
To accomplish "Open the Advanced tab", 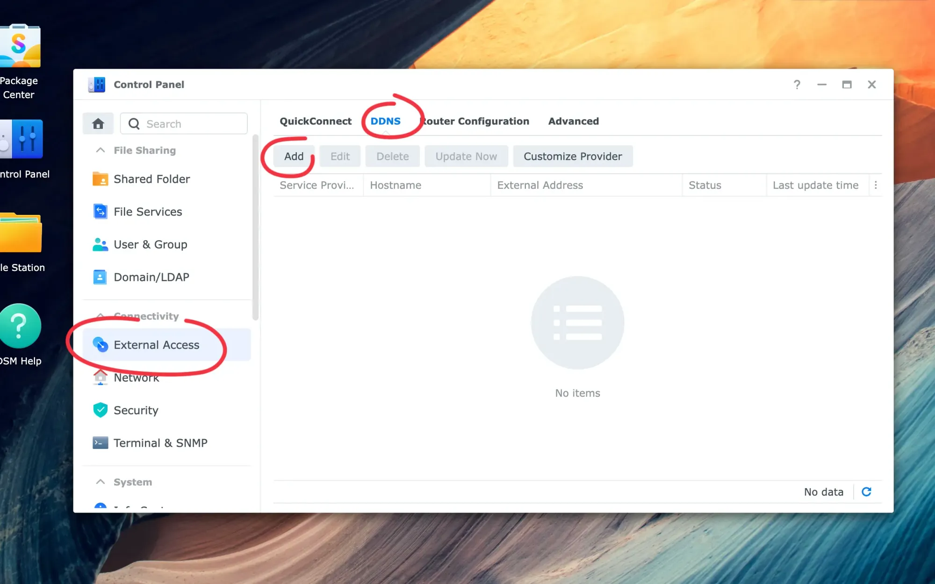I will pyautogui.click(x=574, y=121).
